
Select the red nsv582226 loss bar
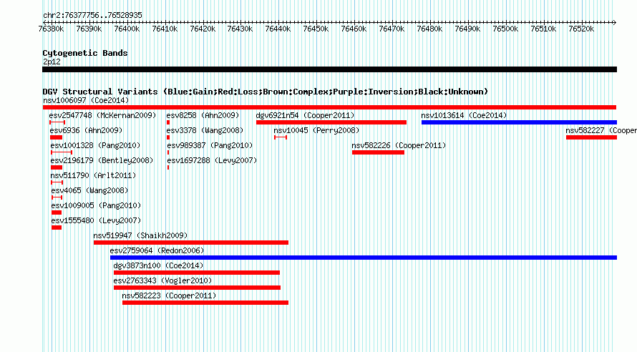tap(378, 152)
